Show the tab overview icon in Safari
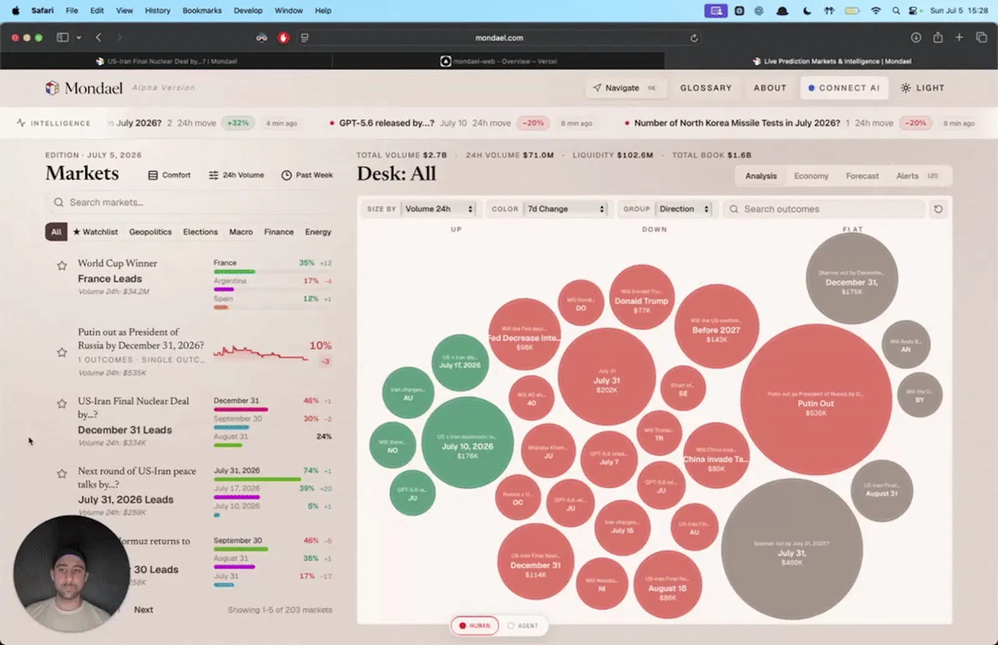The image size is (998, 645). (981, 37)
